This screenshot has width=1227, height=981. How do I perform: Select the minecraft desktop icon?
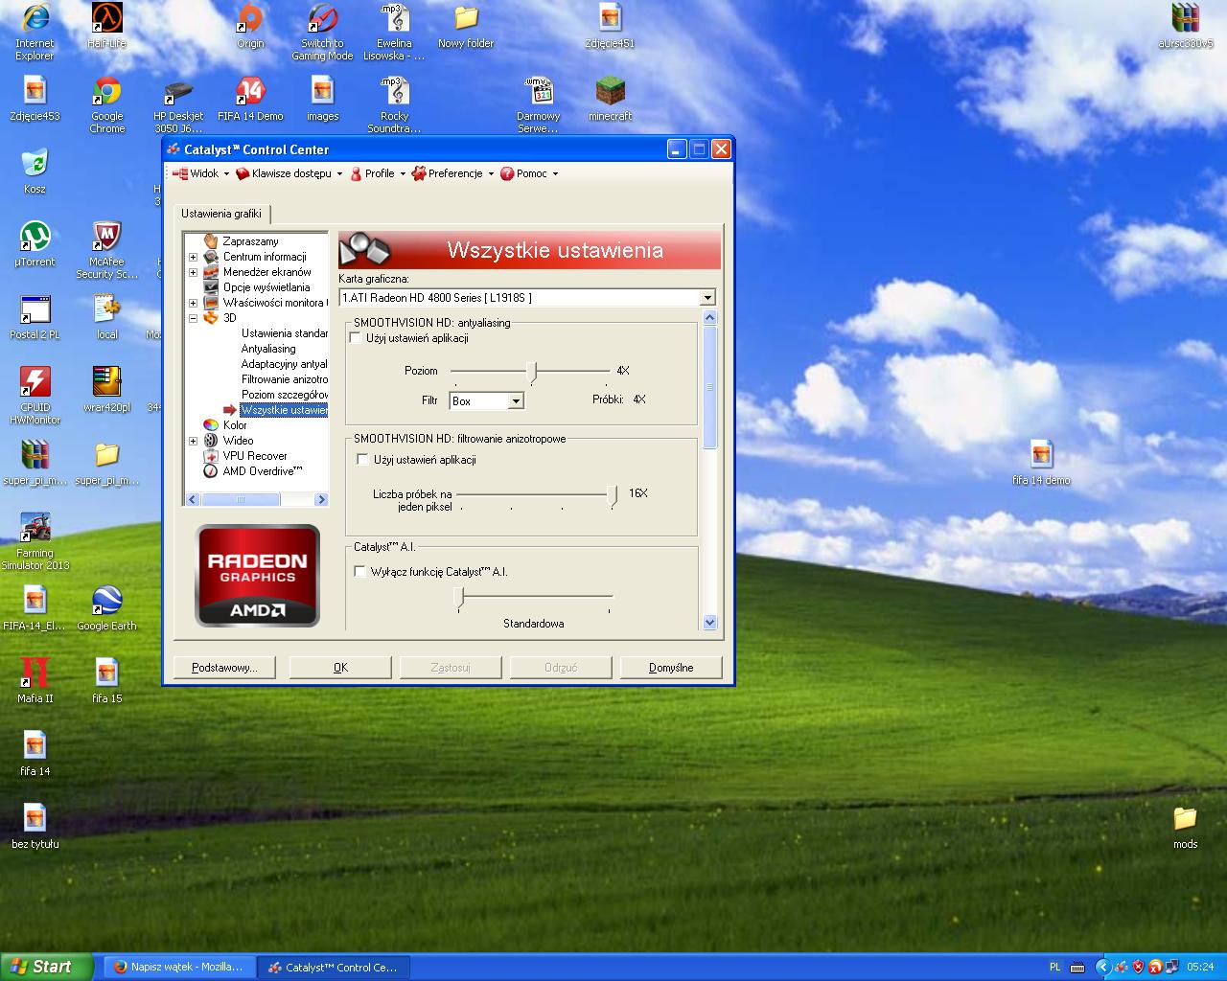(x=610, y=100)
